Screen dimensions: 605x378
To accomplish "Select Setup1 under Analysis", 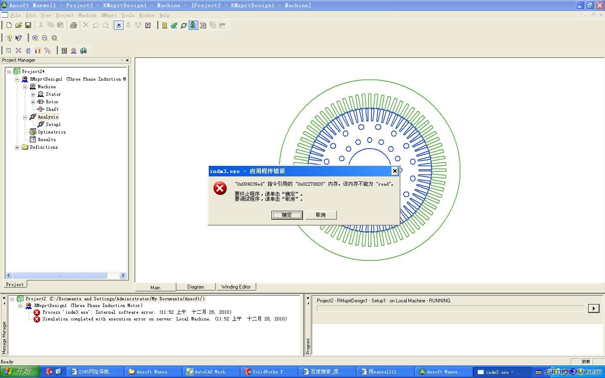I will [x=53, y=124].
